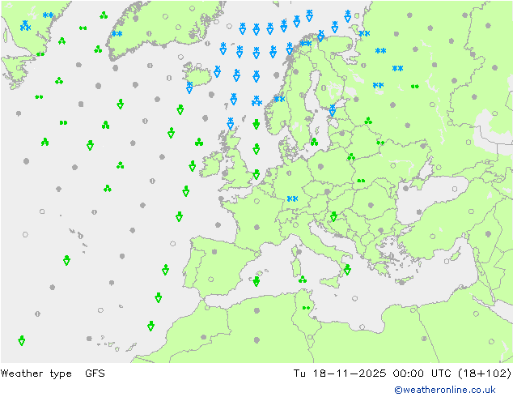Select the green shower symbol over Calabria, Italy
Image resolution: width=513 pixels, height=397 pixels.
347,270
